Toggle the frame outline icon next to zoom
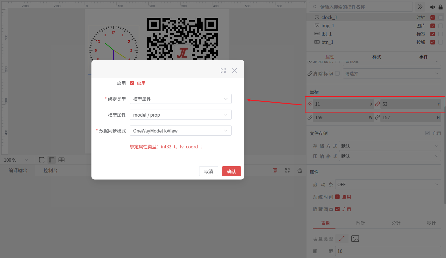The image size is (446, 258). point(42,160)
